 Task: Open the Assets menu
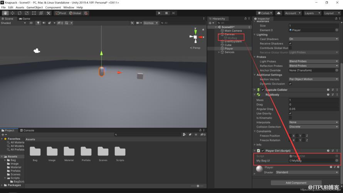tap(20, 7)
